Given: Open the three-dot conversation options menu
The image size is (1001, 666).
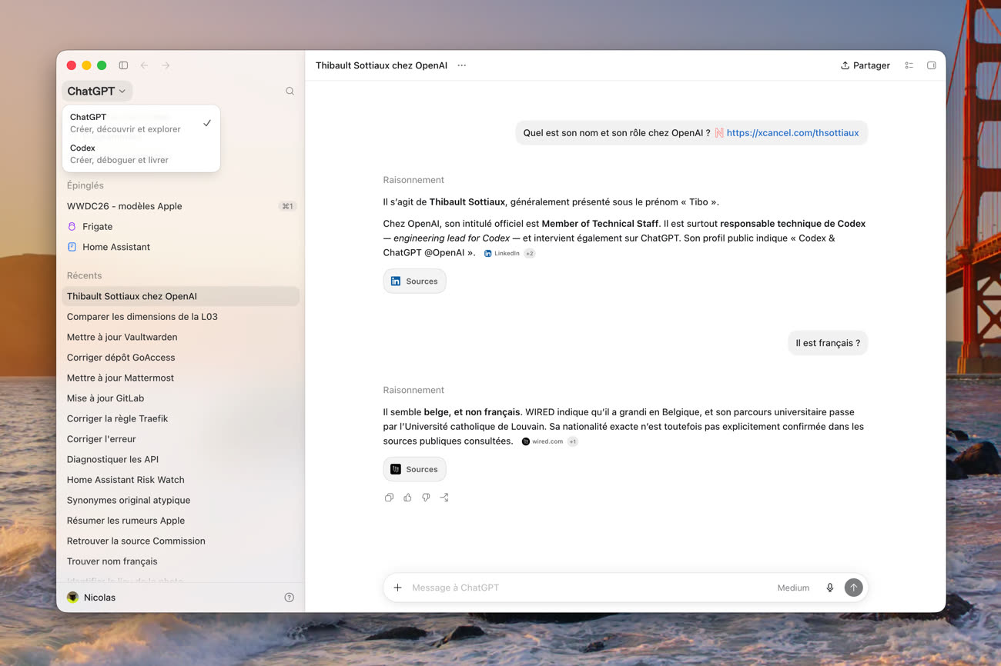Looking at the screenshot, I should [x=461, y=65].
